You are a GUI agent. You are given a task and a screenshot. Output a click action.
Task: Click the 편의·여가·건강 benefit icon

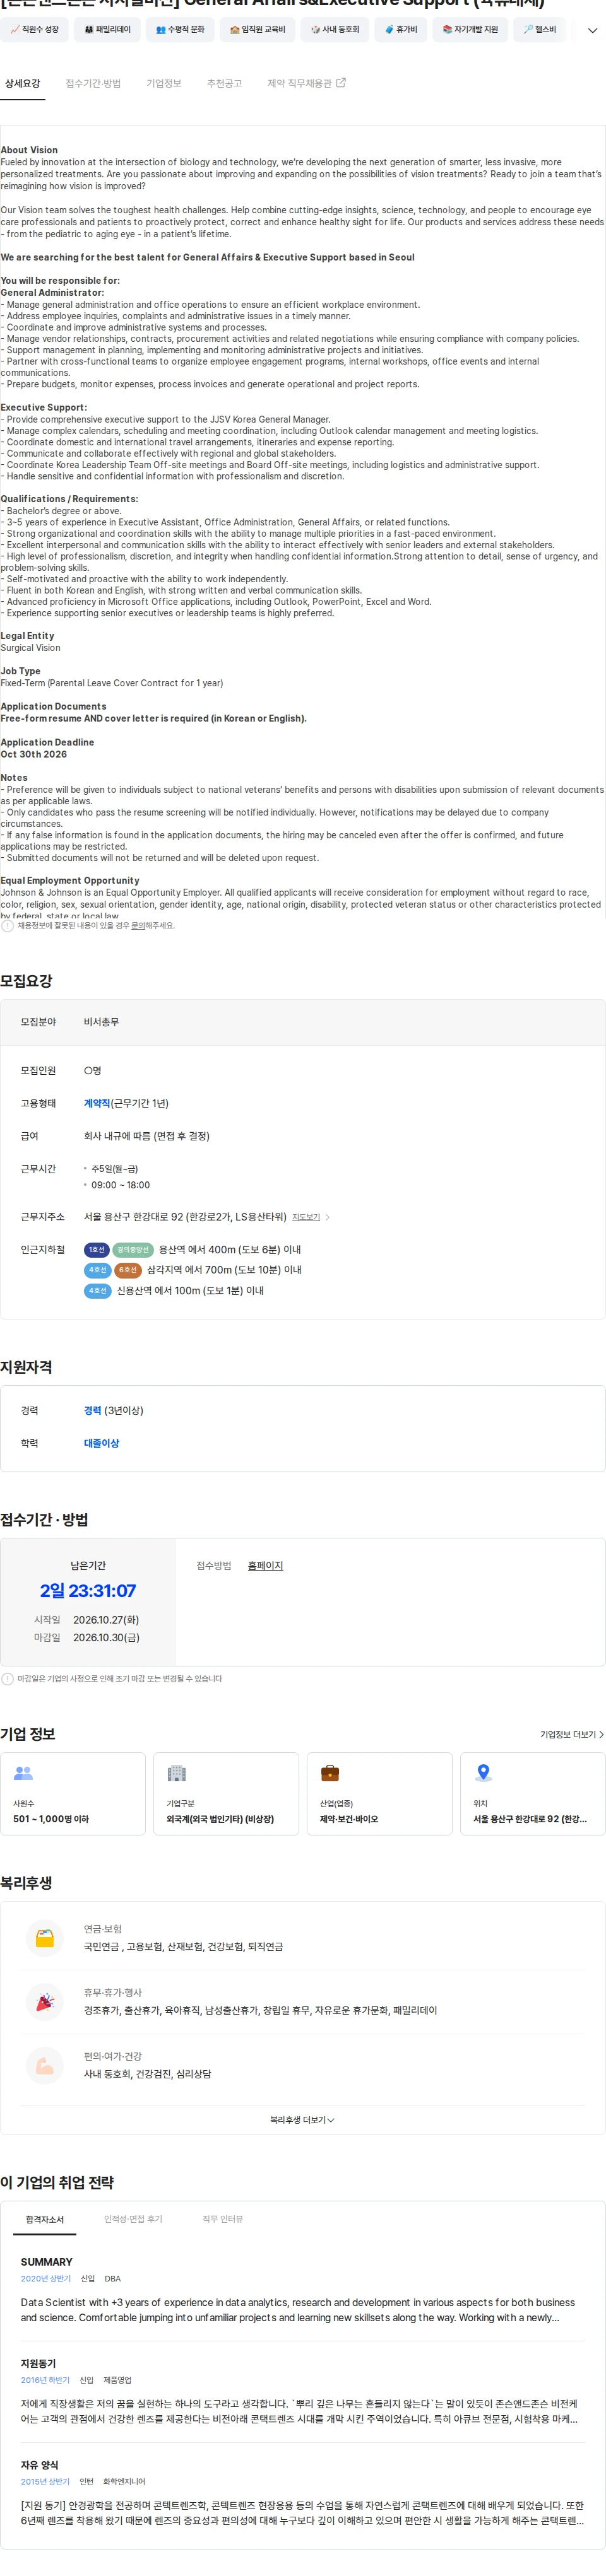(45, 2066)
